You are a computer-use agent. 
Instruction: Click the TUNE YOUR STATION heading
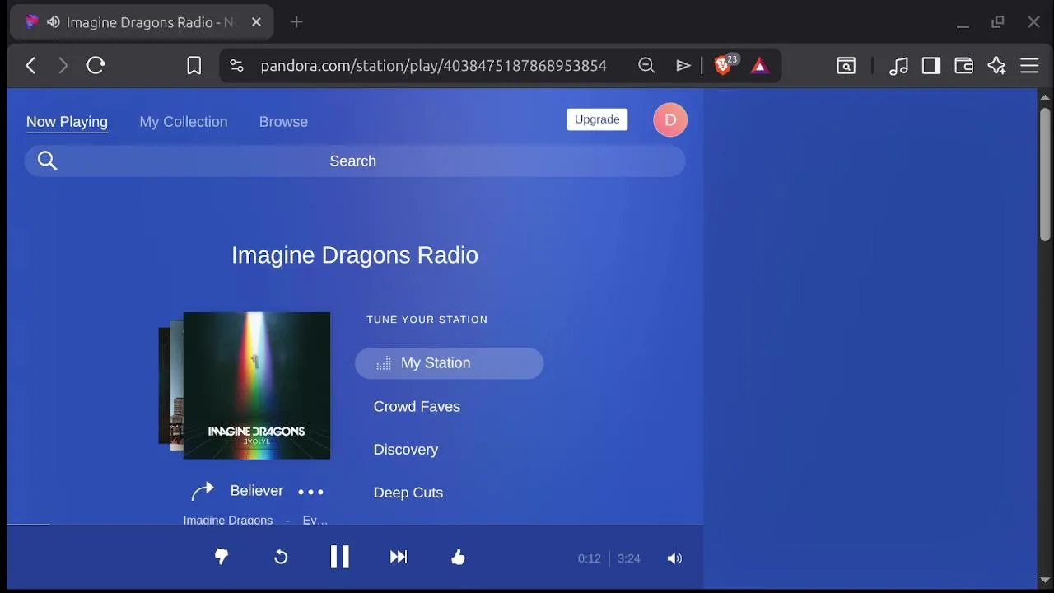[427, 320]
